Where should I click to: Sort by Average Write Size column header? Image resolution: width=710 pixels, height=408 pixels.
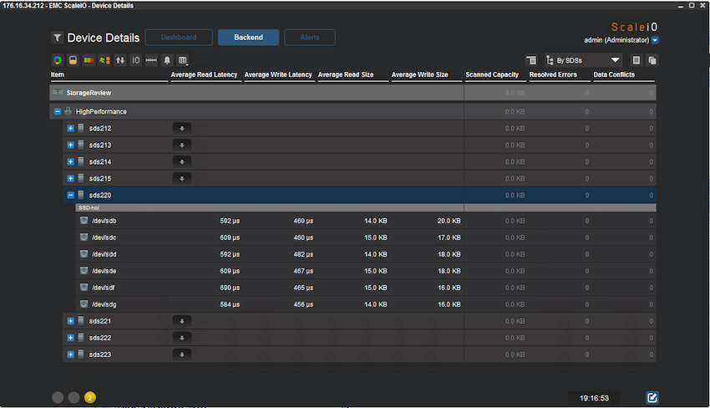420,74
